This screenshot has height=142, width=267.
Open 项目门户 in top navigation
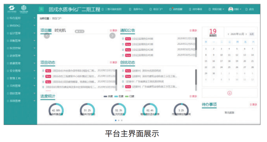click(x=156, y=9)
